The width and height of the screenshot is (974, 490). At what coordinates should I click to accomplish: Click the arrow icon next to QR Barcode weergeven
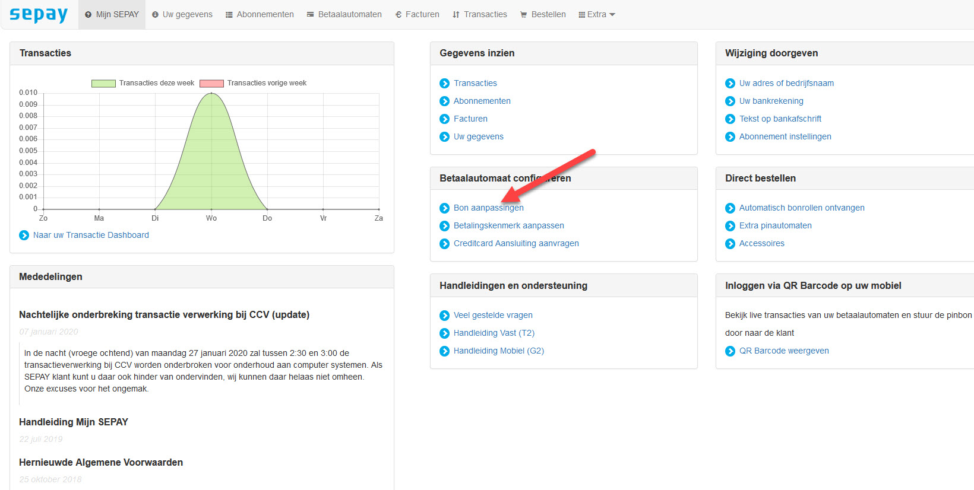pos(730,351)
